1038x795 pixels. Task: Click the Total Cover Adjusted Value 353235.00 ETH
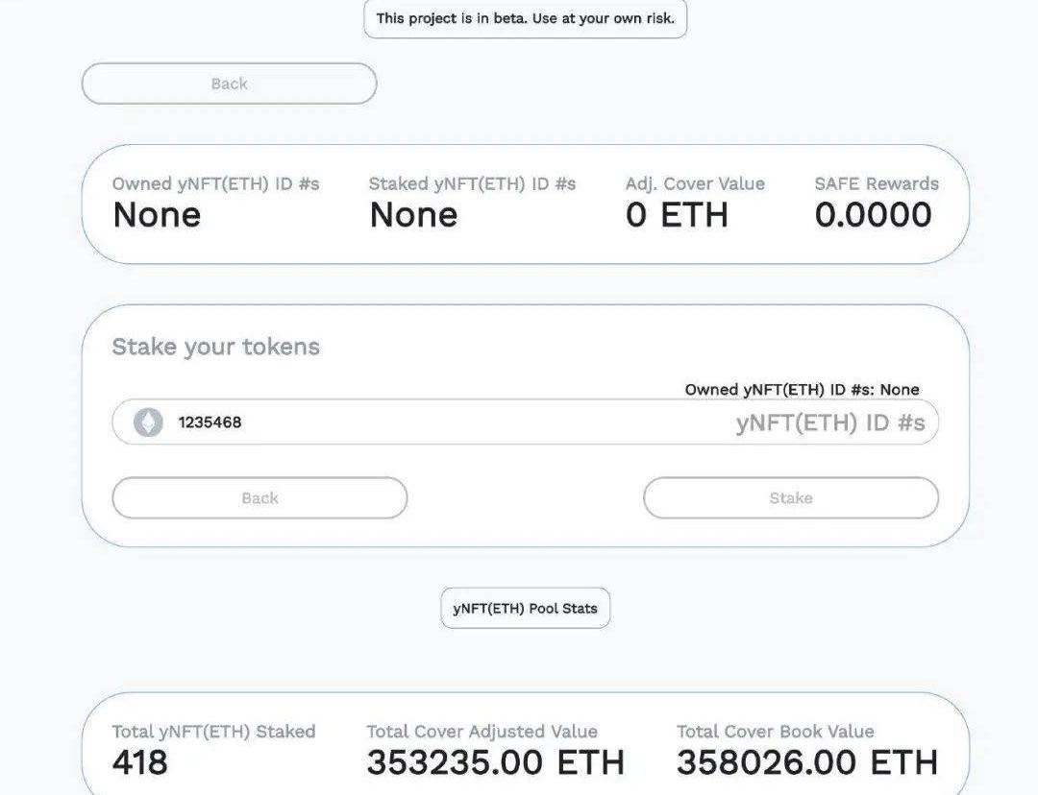point(495,762)
